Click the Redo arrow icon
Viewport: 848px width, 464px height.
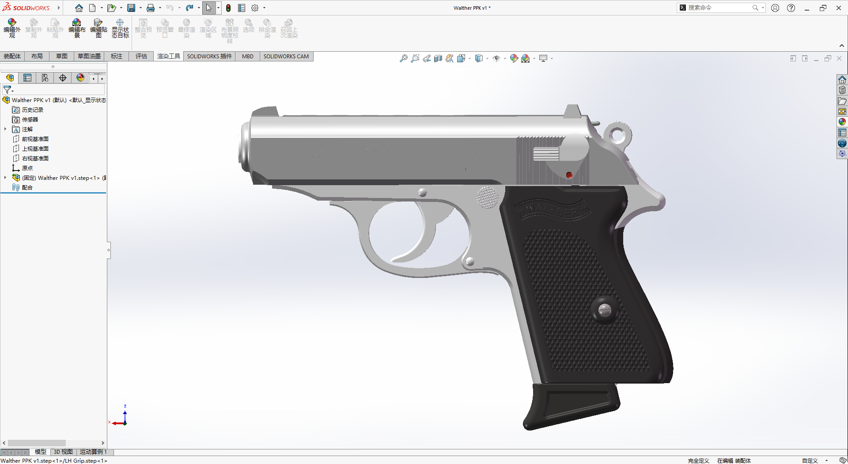(189, 8)
